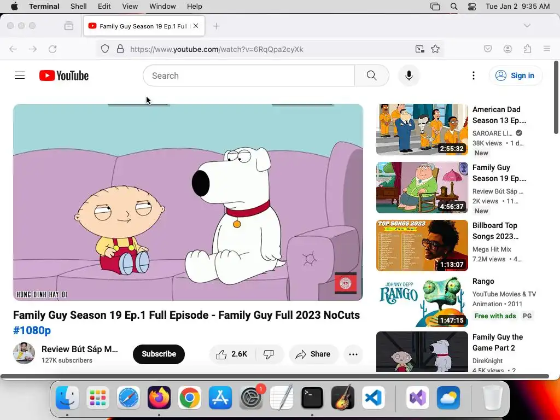Click the address bar URL
The height and width of the screenshot is (420, 560).
pos(217,49)
